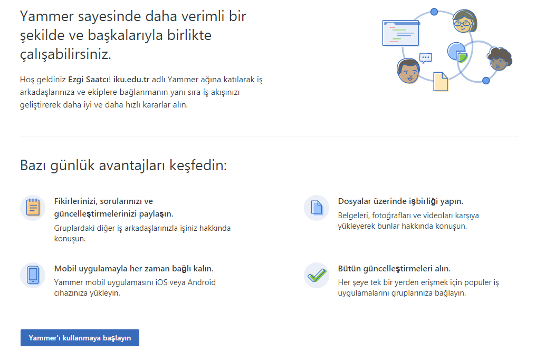Screen dimensions: 545x352
Task: Click the title 'Bütün güncelleştirmeleri alın.'
Action: coord(394,269)
